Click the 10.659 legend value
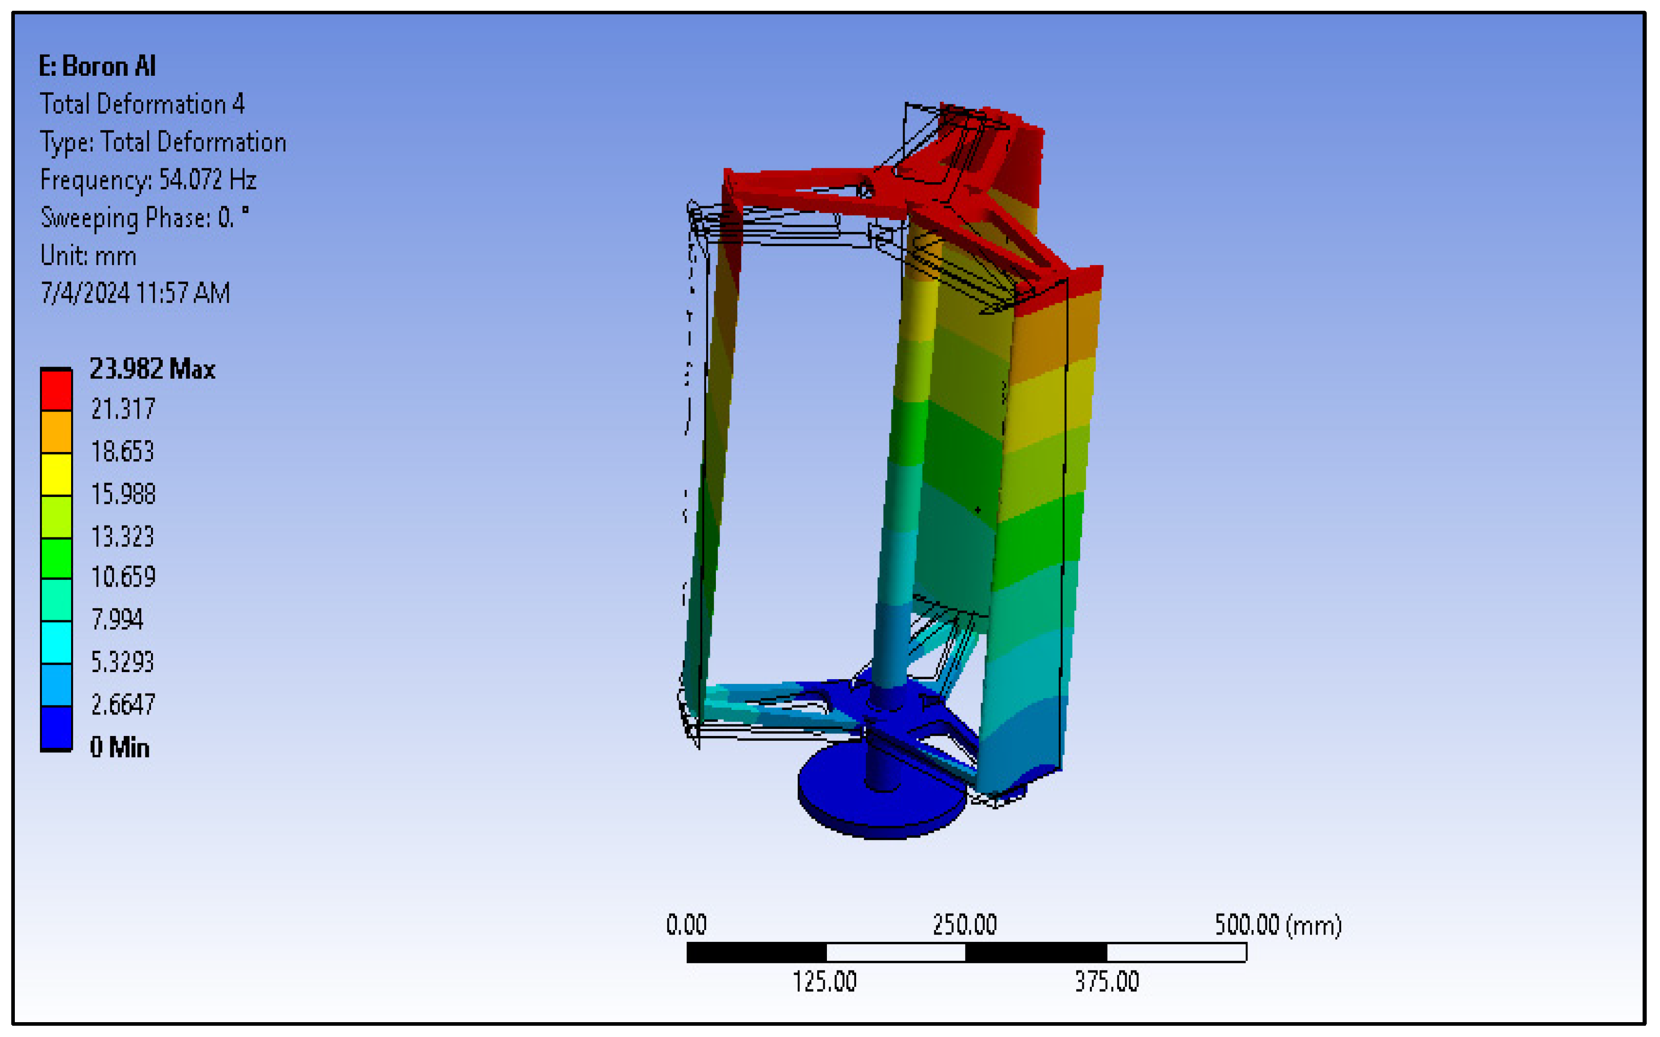1660x1037 pixels. tap(123, 577)
